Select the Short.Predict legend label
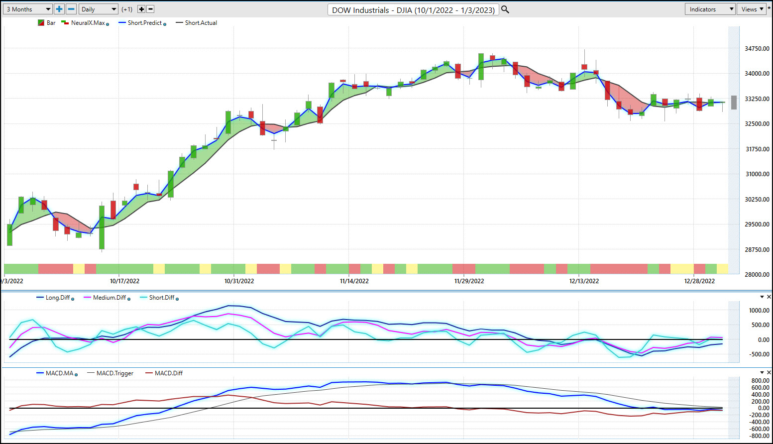This screenshot has height=444, width=773. pos(144,23)
